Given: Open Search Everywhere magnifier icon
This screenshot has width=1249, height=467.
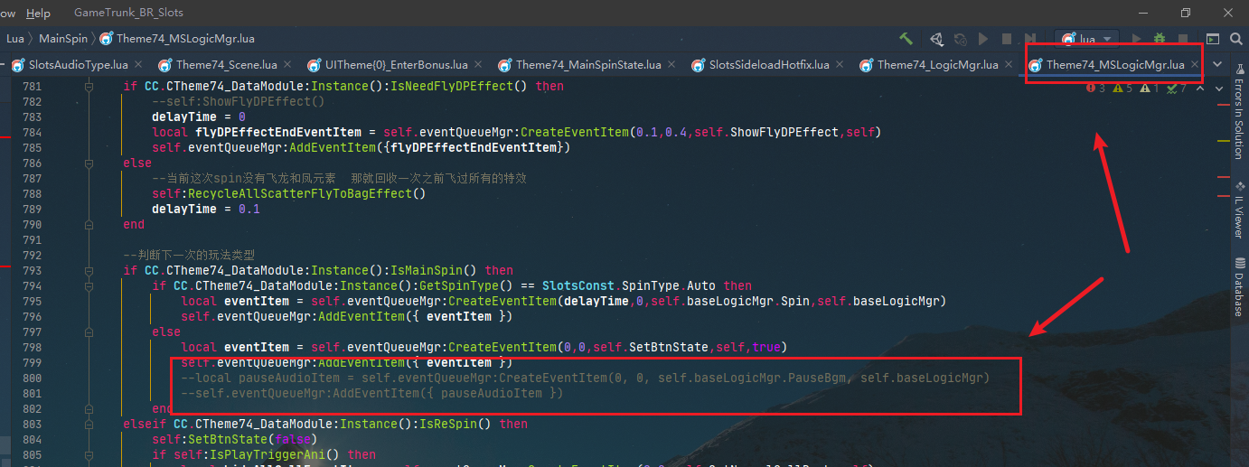Looking at the screenshot, I should [1236, 39].
